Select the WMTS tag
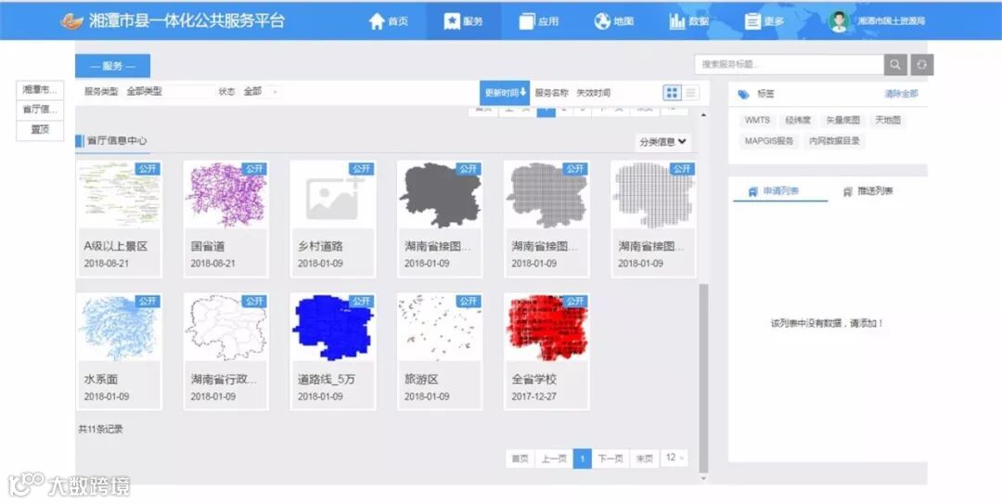This screenshot has height=504, width=1002. coord(757,121)
